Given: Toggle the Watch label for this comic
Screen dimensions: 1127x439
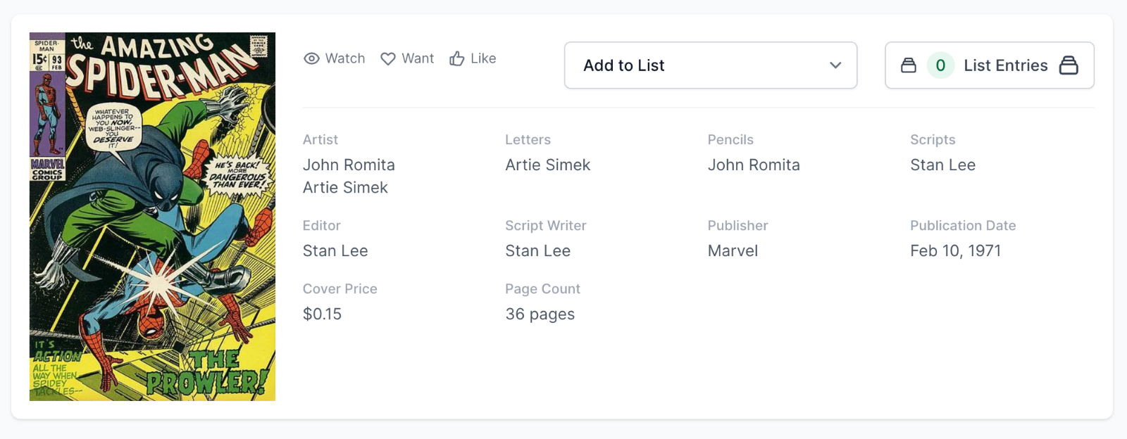Looking at the screenshot, I should 345,58.
